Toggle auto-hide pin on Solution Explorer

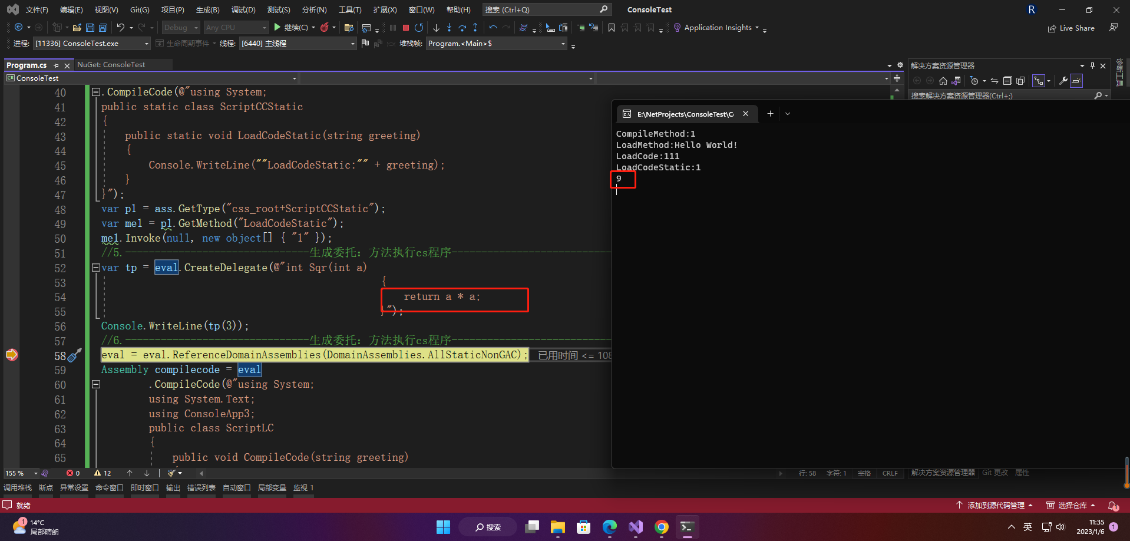coord(1092,65)
